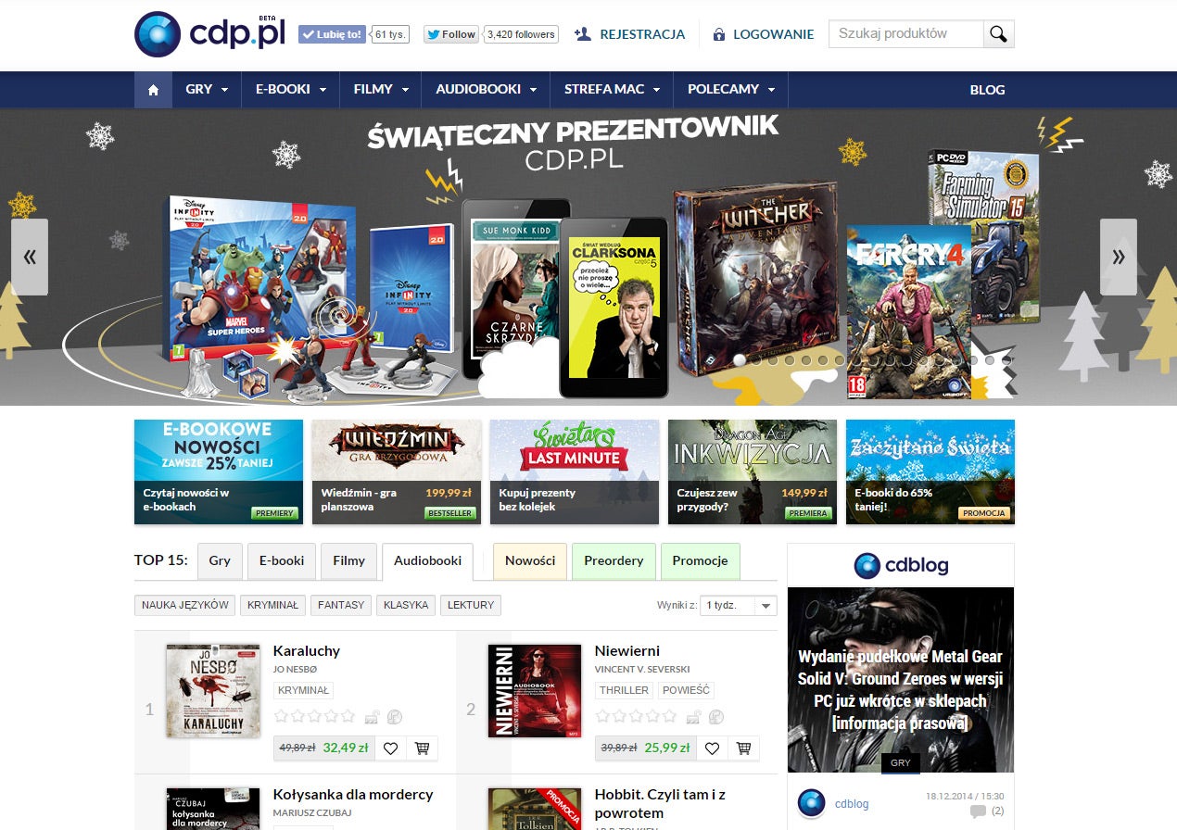Expand the GRY menu dropdown
1177x830 pixels.
207,90
